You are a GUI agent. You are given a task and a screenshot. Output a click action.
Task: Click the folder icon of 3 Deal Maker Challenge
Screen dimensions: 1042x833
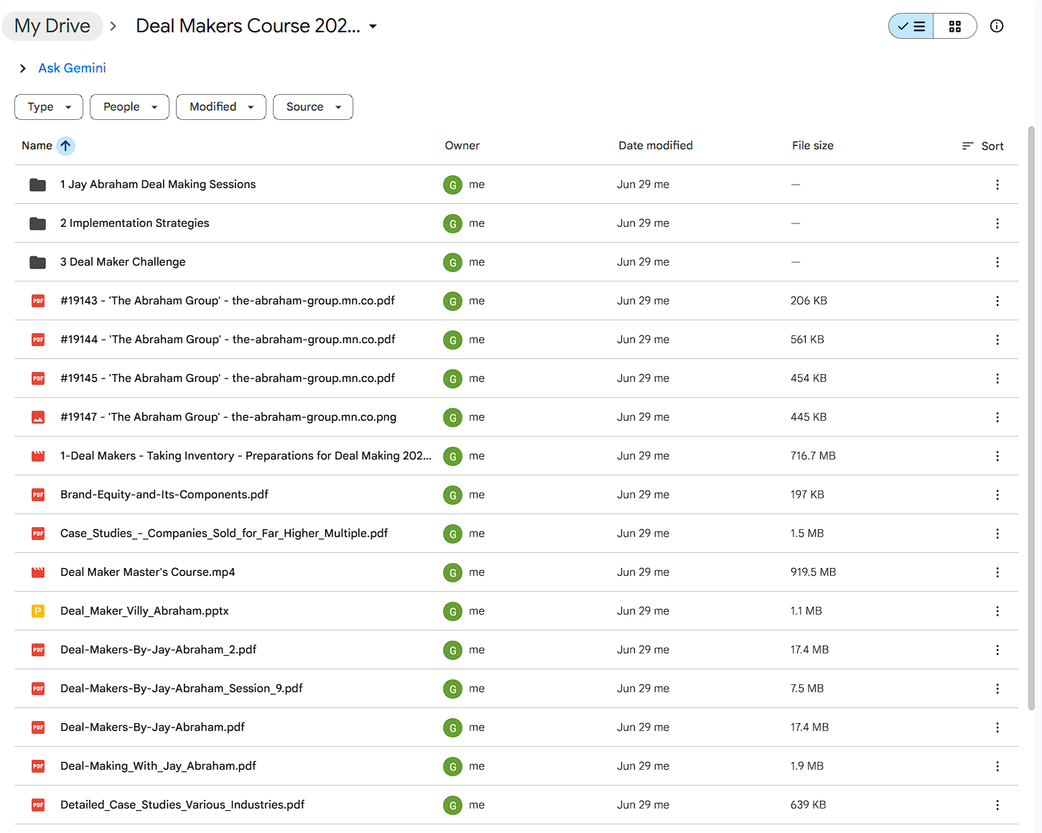tap(38, 262)
